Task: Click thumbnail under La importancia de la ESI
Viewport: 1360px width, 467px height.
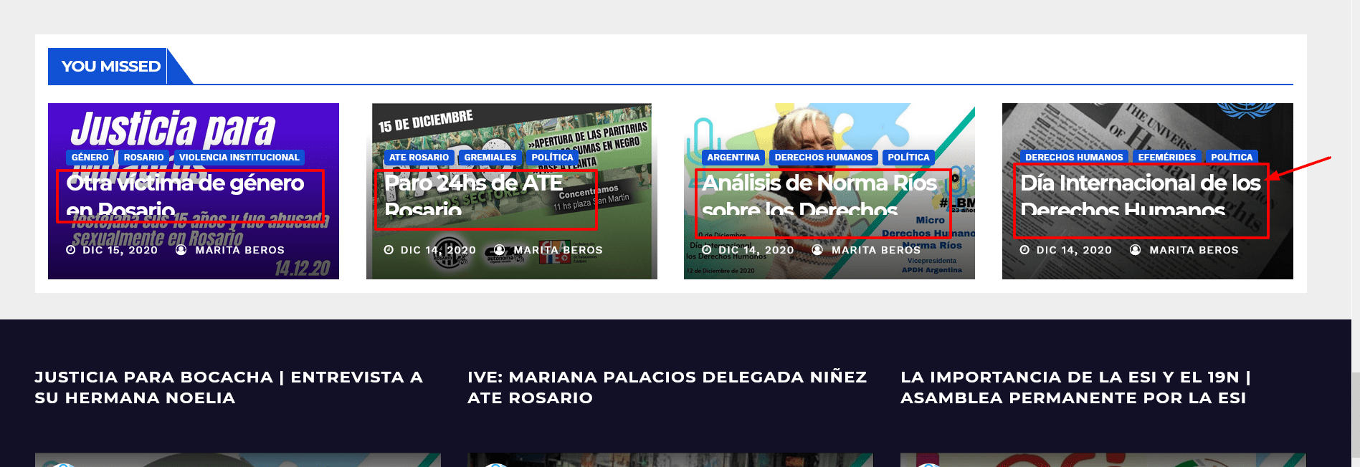Action: coord(1103,460)
